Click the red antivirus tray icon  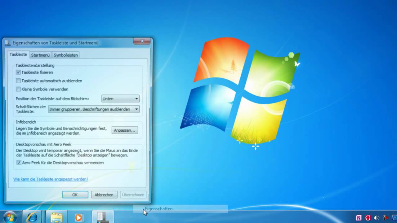pyautogui.click(x=368, y=217)
